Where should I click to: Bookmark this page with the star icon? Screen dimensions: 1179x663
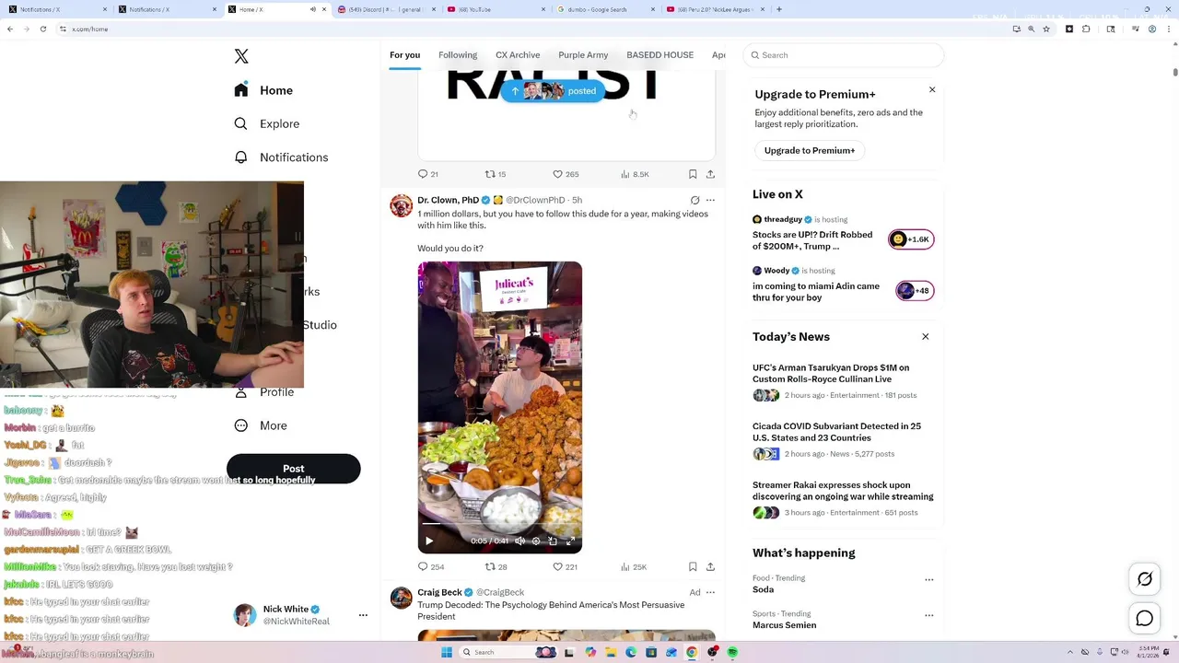(1046, 29)
